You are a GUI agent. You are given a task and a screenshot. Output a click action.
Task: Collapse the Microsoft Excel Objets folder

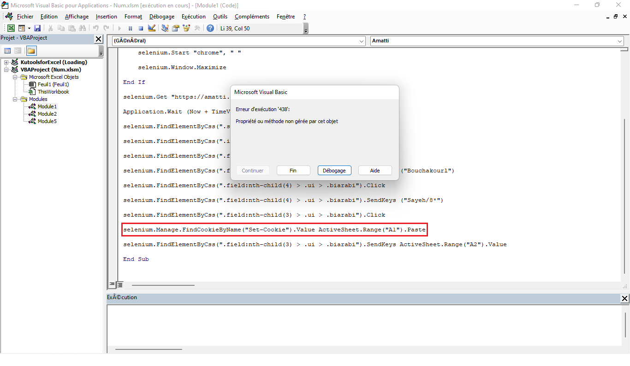click(14, 77)
